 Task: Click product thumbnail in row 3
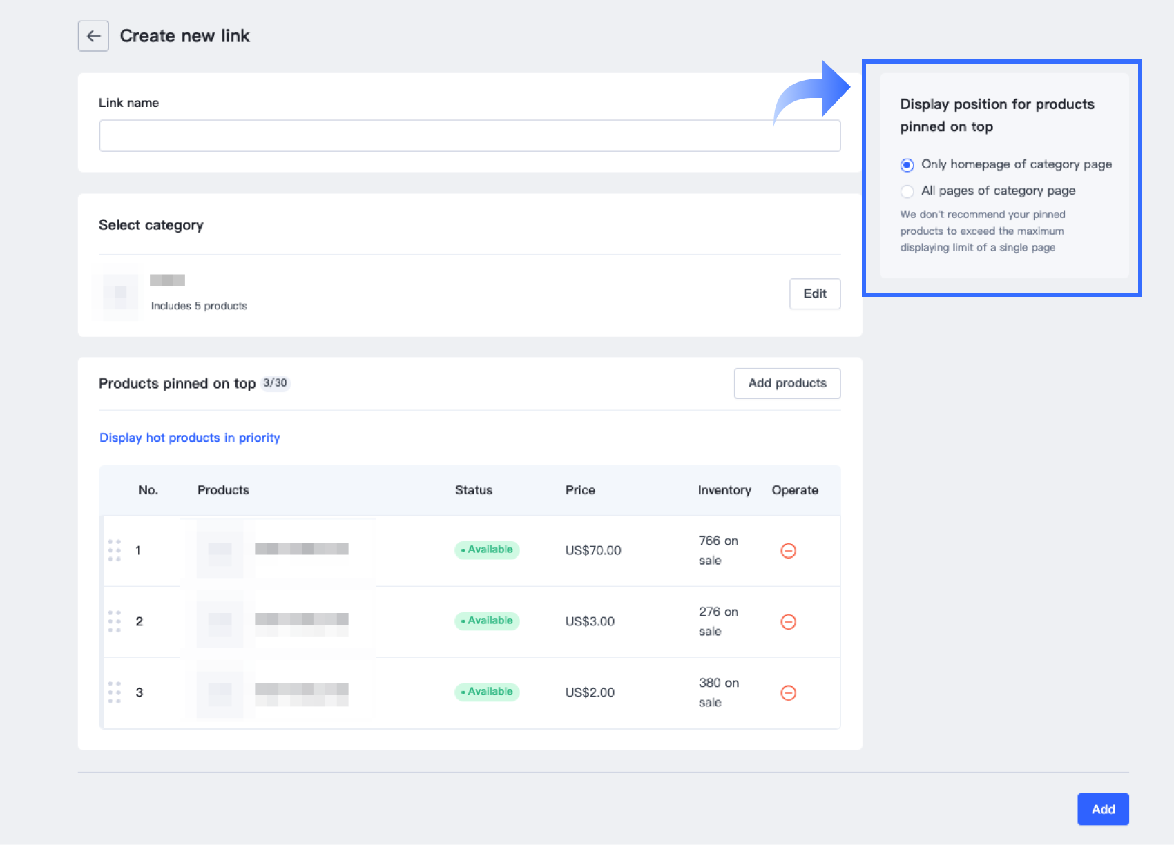[x=220, y=692]
